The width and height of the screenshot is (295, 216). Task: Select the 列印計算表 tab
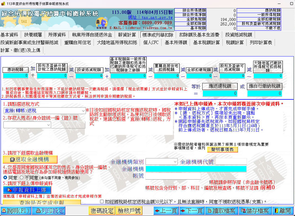[261, 42]
